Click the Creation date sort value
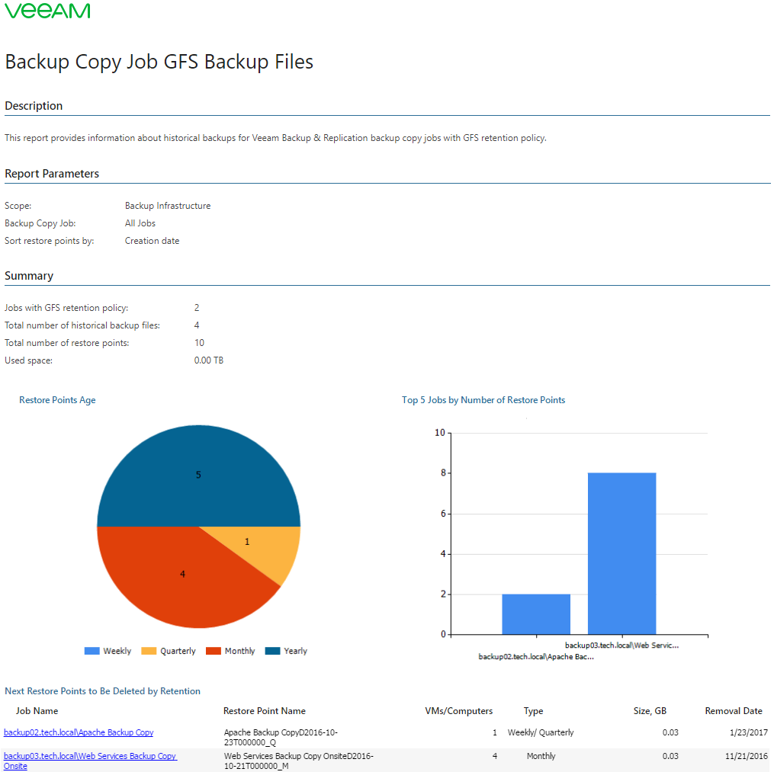Screen dimensions: 774x772 pos(152,241)
